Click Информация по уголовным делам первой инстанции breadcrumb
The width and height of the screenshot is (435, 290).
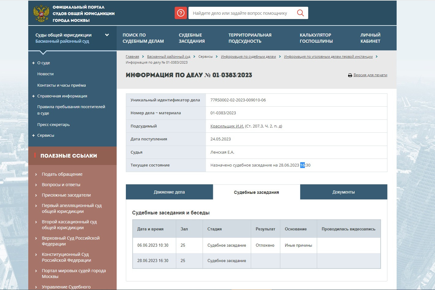(328, 57)
